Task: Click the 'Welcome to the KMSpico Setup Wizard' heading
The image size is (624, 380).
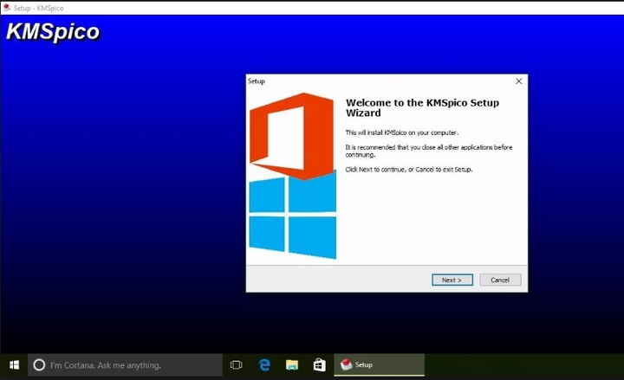Action: pos(422,107)
